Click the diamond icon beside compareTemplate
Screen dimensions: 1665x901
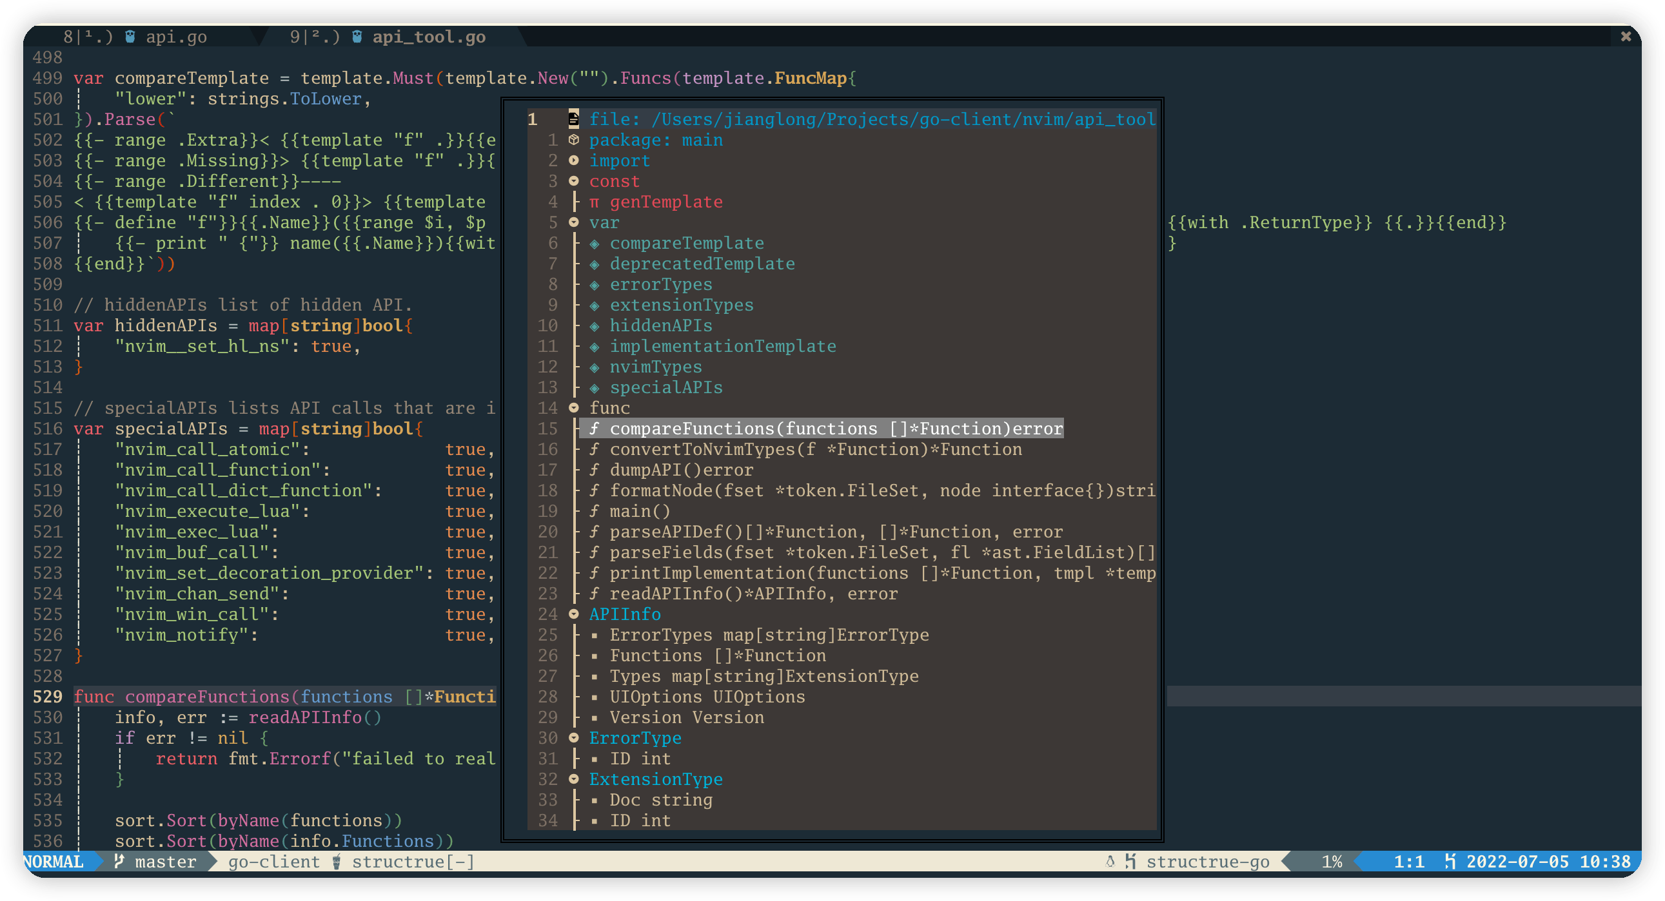[x=594, y=244]
